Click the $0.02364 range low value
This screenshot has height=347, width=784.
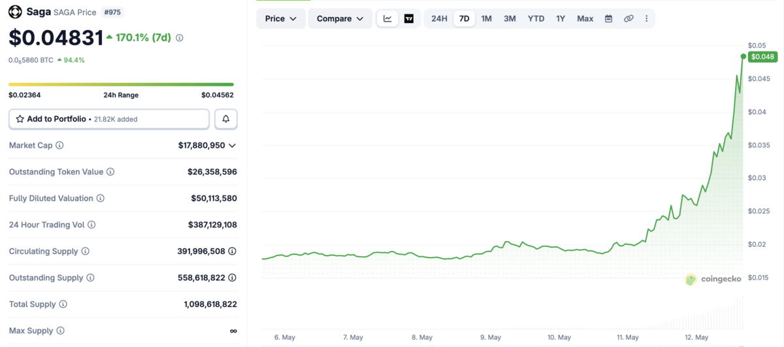(x=24, y=95)
